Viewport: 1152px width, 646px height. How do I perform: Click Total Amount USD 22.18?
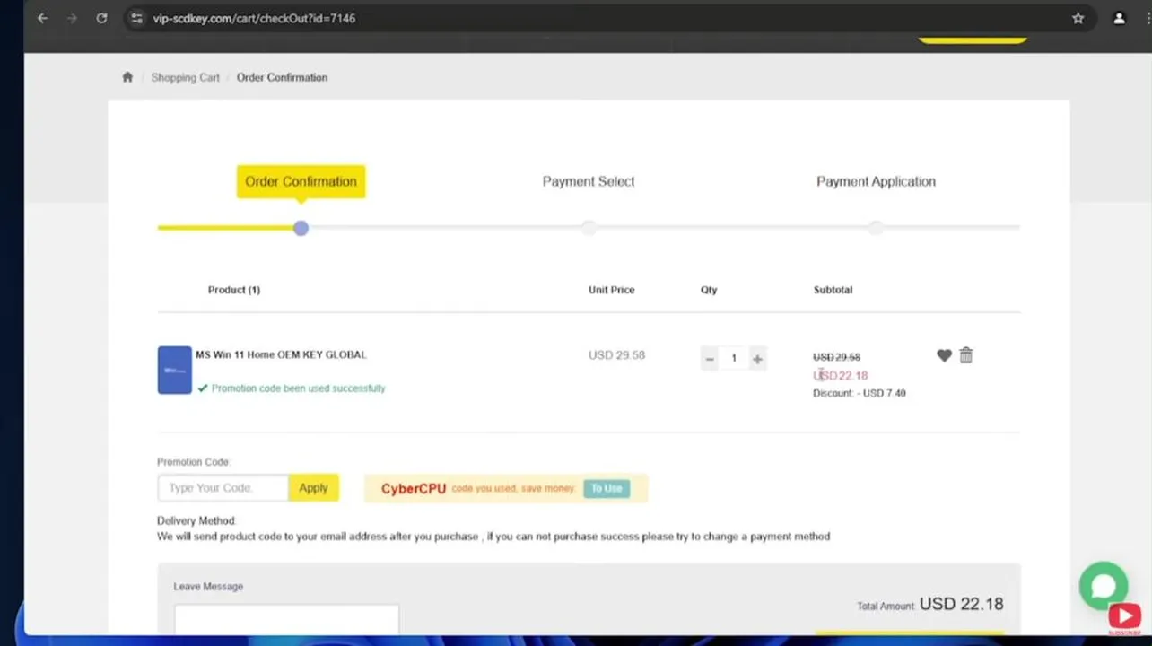(x=930, y=604)
